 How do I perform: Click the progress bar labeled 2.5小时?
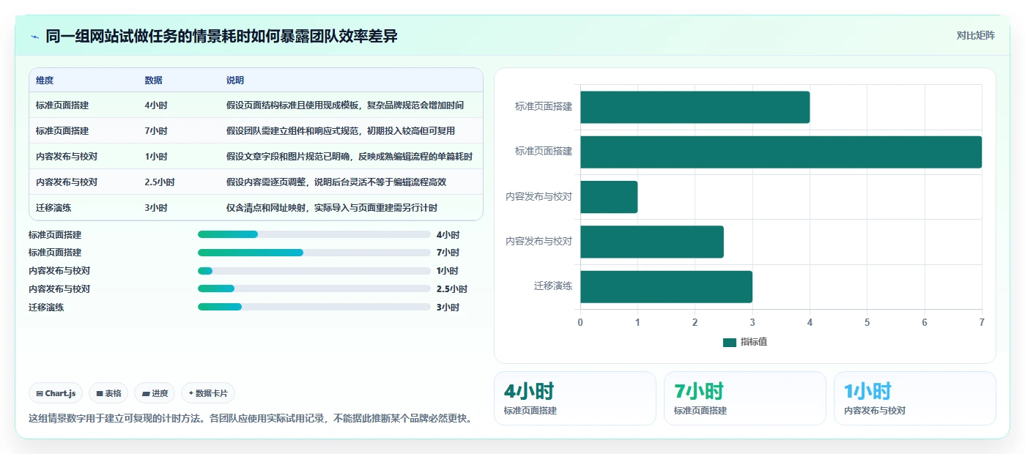tap(314, 289)
